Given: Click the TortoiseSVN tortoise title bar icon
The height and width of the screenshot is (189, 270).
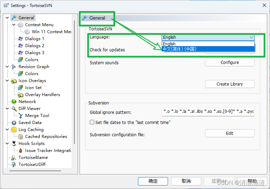Looking at the screenshot, I should point(6,5).
